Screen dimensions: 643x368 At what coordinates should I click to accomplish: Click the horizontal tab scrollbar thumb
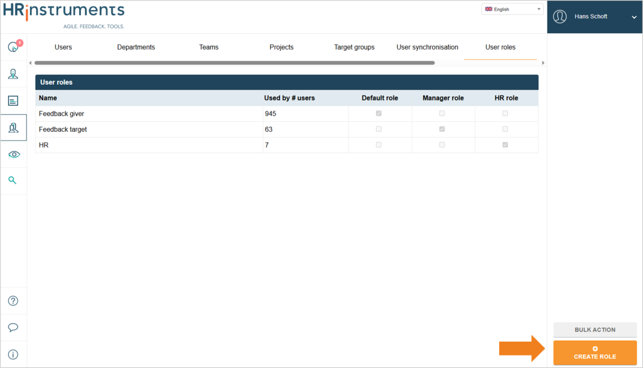(x=235, y=63)
